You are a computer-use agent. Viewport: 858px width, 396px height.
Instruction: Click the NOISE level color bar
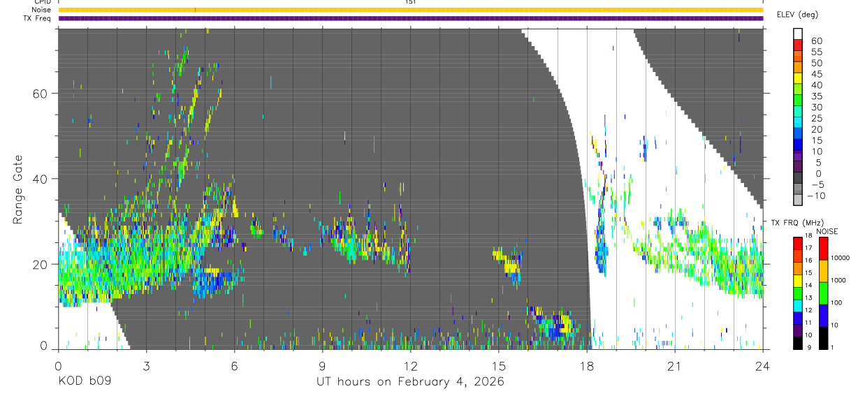pyautogui.click(x=823, y=293)
